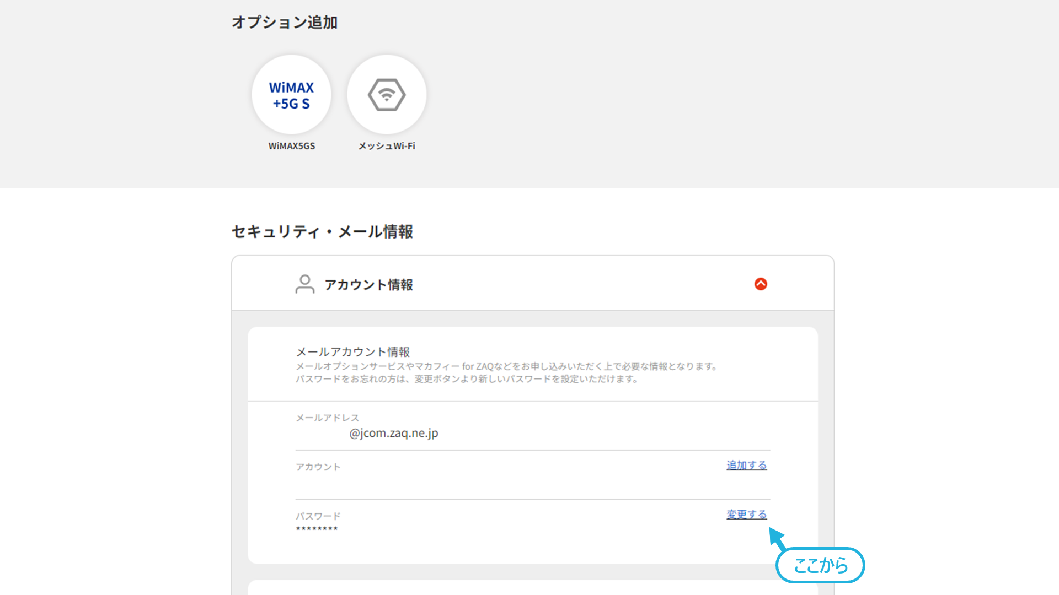The height and width of the screenshot is (595, 1059).
Task: Open the WiMAX +5G S option icon
Action: (x=291, y=94)
